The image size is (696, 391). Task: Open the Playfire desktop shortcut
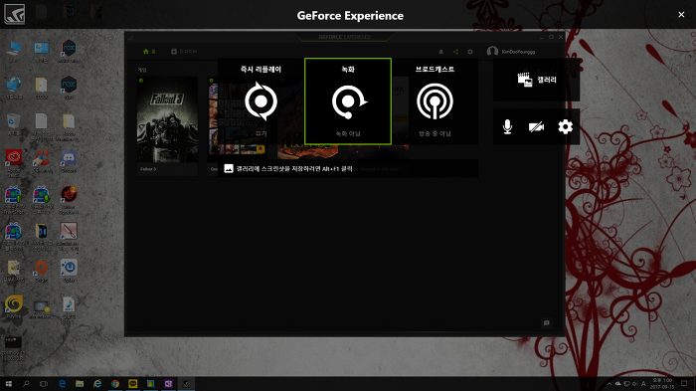click(13, 306)
